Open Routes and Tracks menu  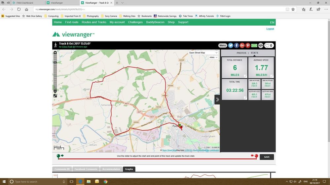click(x=94, y=22)
